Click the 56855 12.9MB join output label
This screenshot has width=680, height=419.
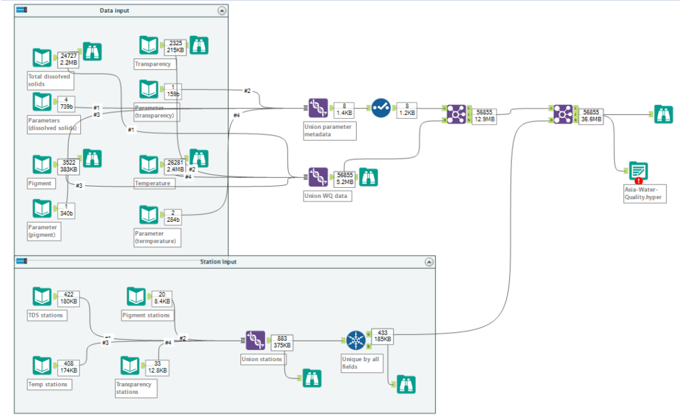pyautogui.click(x=484, y=116)
